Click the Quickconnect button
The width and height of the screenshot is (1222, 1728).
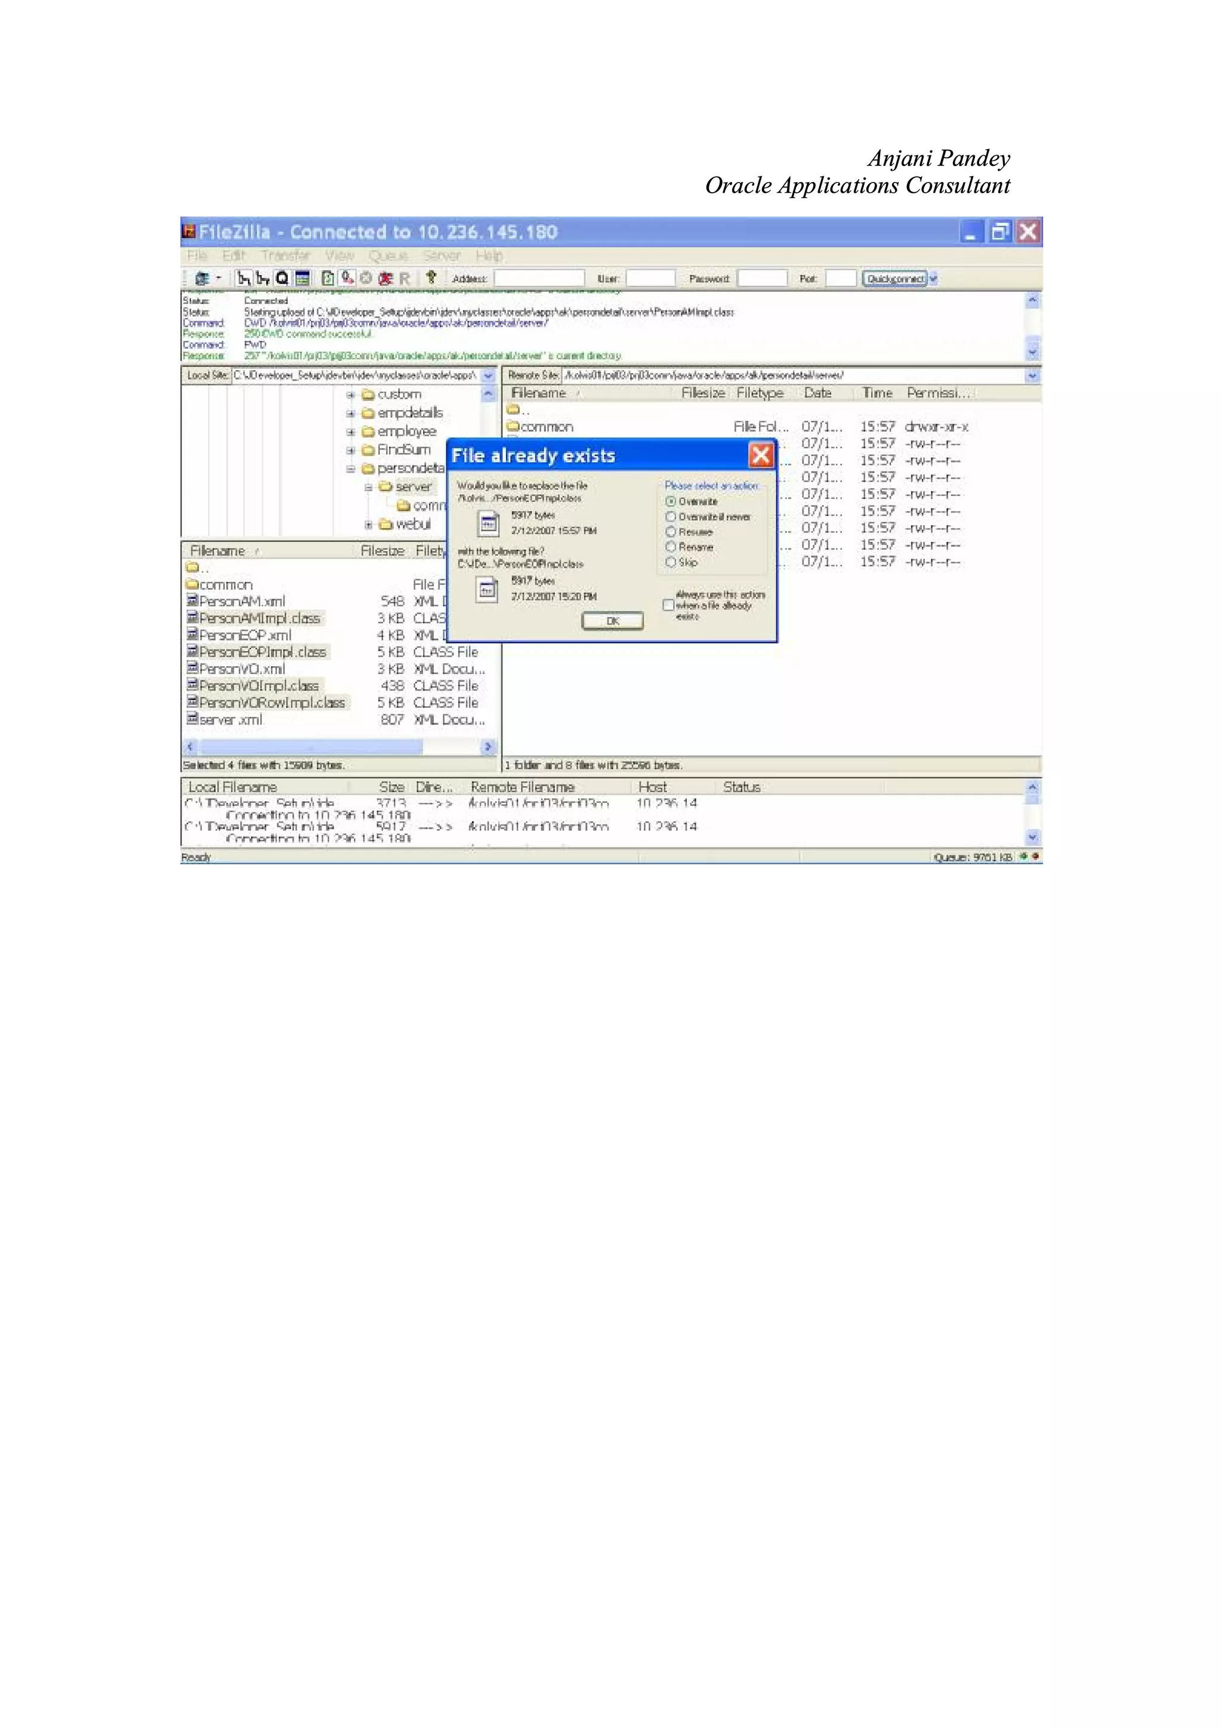[896, 279]
